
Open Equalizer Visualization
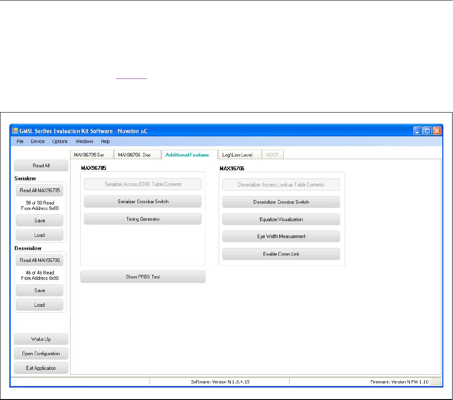[281, 219]
